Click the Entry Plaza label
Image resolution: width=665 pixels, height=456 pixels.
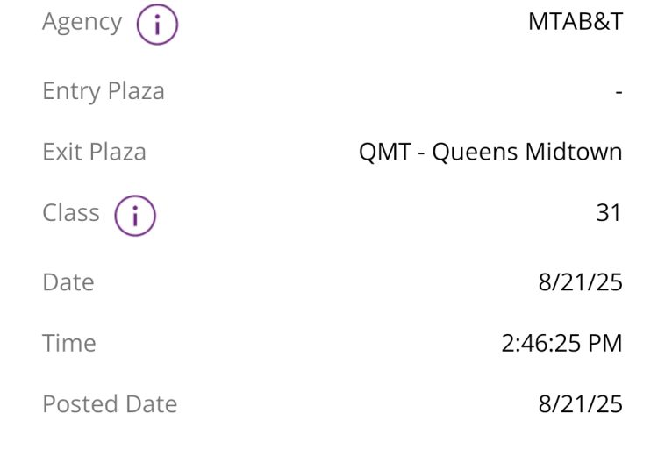click(x=104, y=90)
